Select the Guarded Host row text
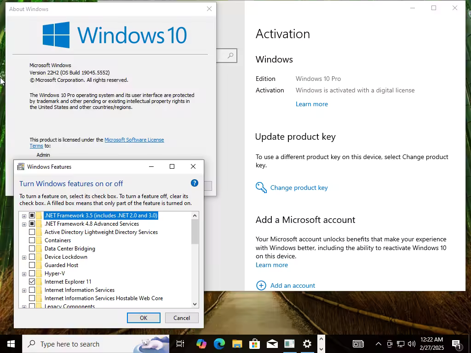The height and width of the screenshot is (353, 471). point(61,265)
